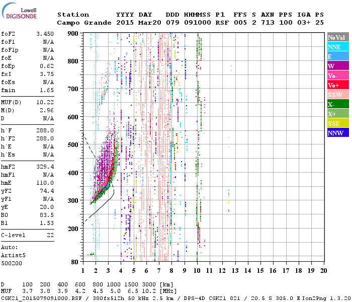
Task: Click the fxI value 3.75
Action: 47,74
